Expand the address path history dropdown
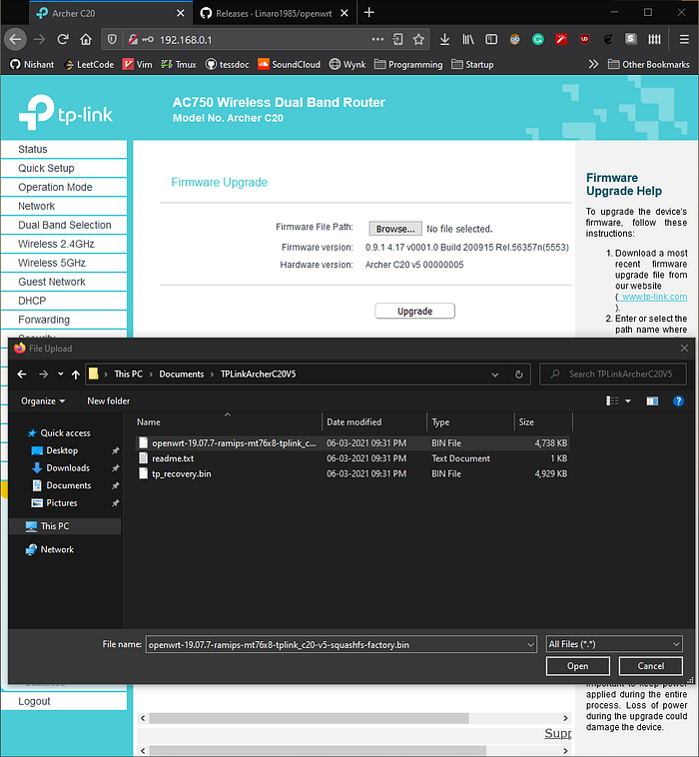This screenshot has height=757, width=699. [x=495, y=375]
